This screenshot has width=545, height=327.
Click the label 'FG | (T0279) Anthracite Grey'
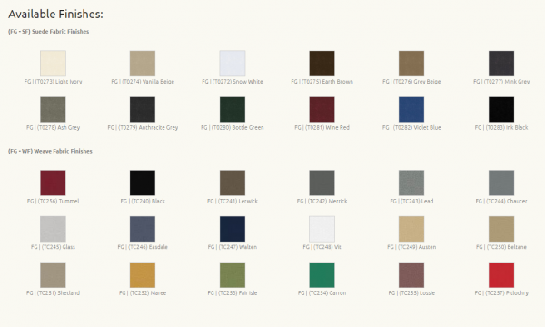click(x=143, y=127)
